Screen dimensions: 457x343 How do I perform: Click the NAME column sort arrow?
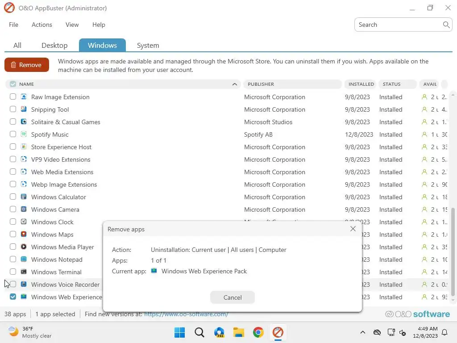(x=235, y=84)
